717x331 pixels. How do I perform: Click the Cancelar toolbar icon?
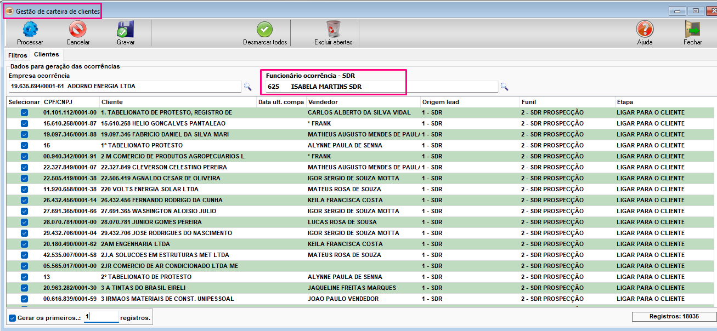pyautogui.click(x=78, y=30)
